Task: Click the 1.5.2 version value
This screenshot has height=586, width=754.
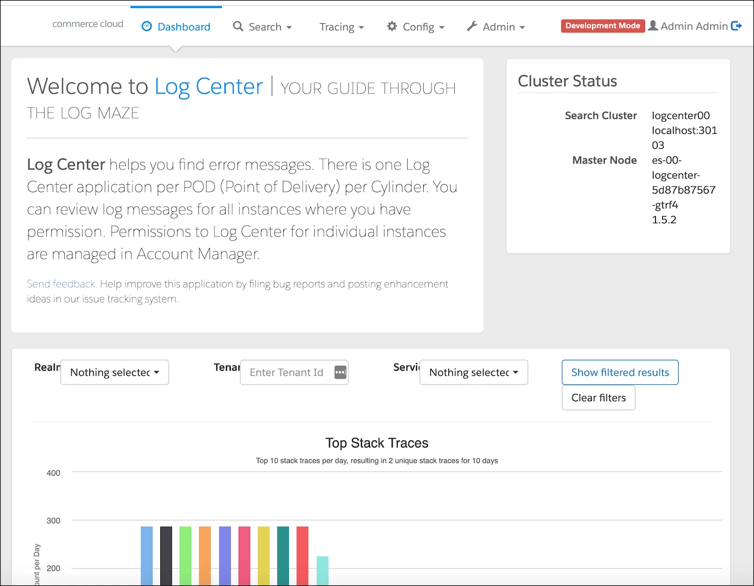Action: tap(664, 220)
